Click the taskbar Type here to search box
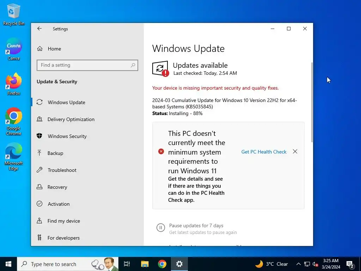This screenshot has width=361, height=271. point(68,264)
